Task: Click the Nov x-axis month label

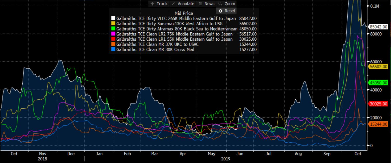Action: 43,154
